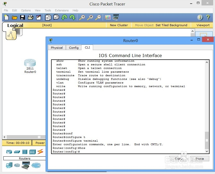The height and width of the screenshot is (174, 215).
Task: Click the Undo arrow icon
Action: point(64,17)
